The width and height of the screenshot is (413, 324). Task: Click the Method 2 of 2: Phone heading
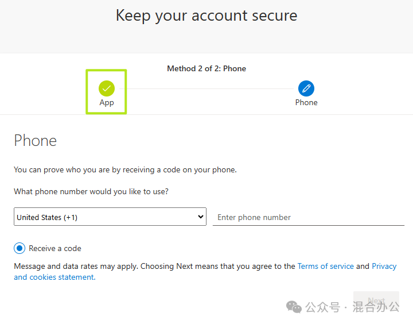tap(206, 68)
